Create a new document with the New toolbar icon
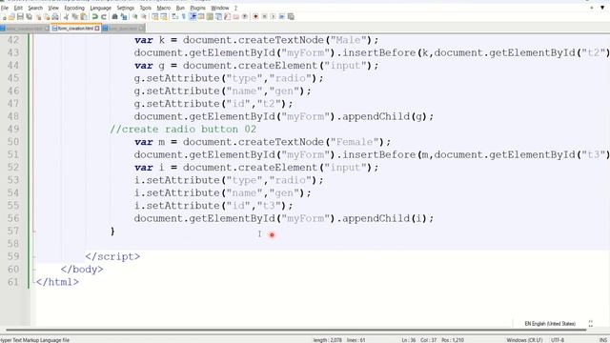 pos(4,17)
